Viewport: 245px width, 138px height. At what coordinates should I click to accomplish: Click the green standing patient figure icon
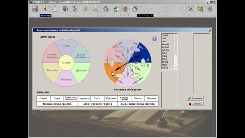45,8
